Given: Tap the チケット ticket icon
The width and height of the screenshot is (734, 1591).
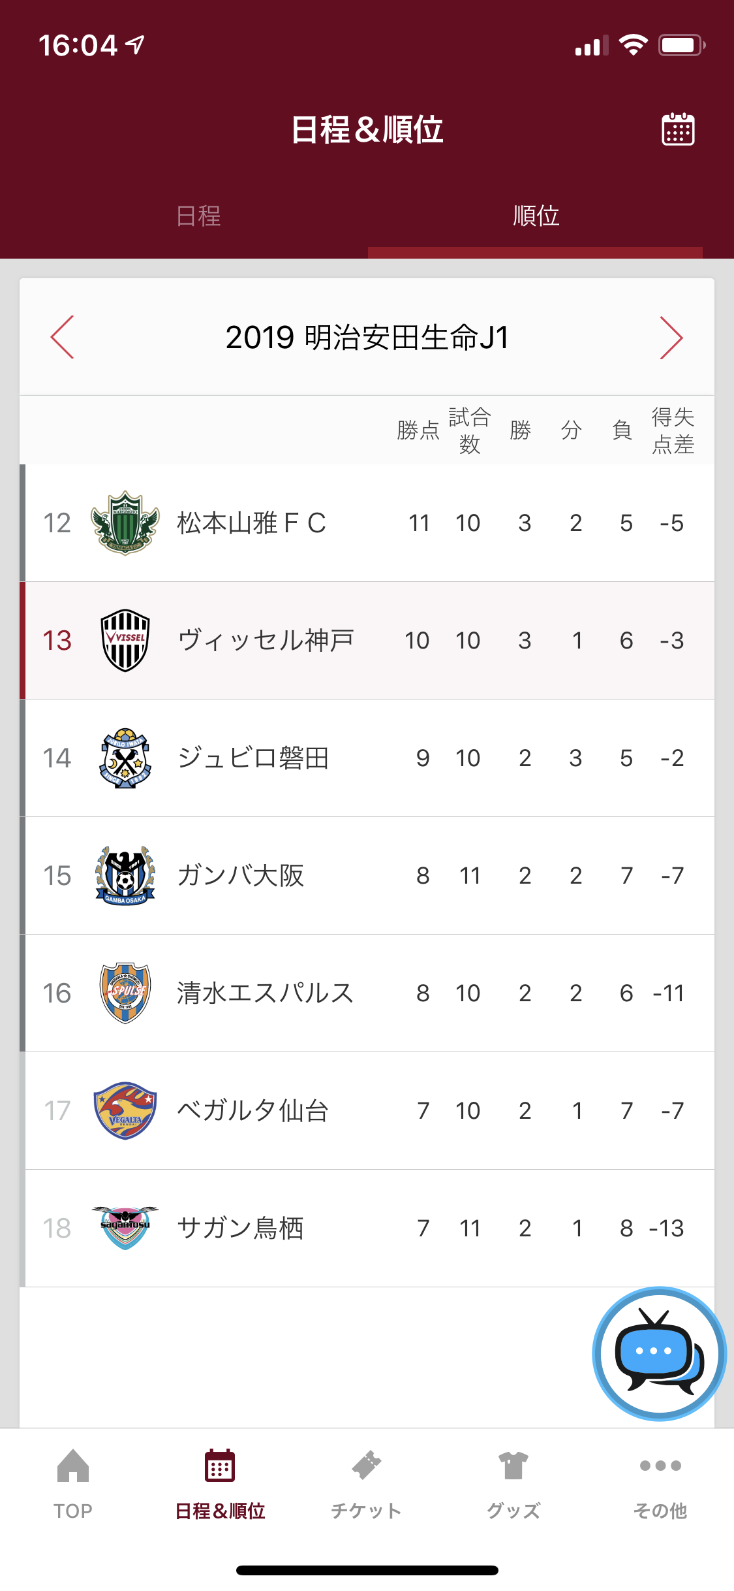Looking at the screenshot, I should pyautogui.click(x=366, y=1467).
